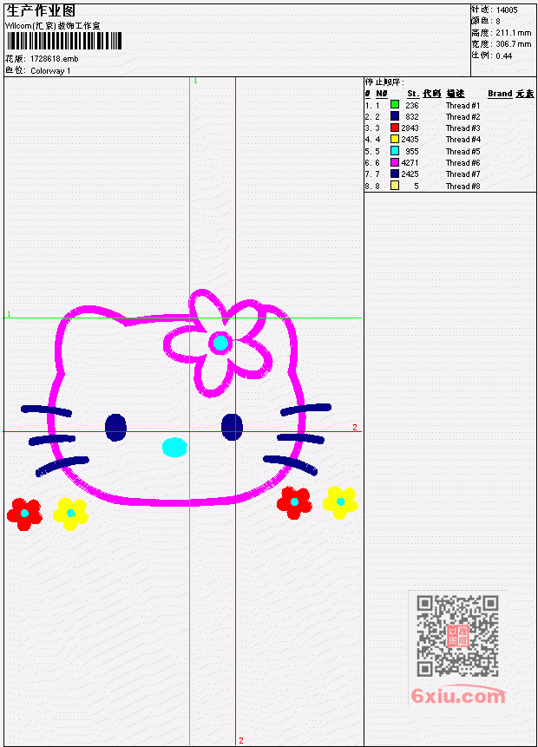
Task: Select the navy swatch for Thread #2
Action: click(395, 115)
